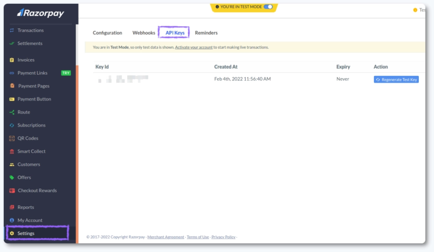Click the Settings gear icon

12,233
